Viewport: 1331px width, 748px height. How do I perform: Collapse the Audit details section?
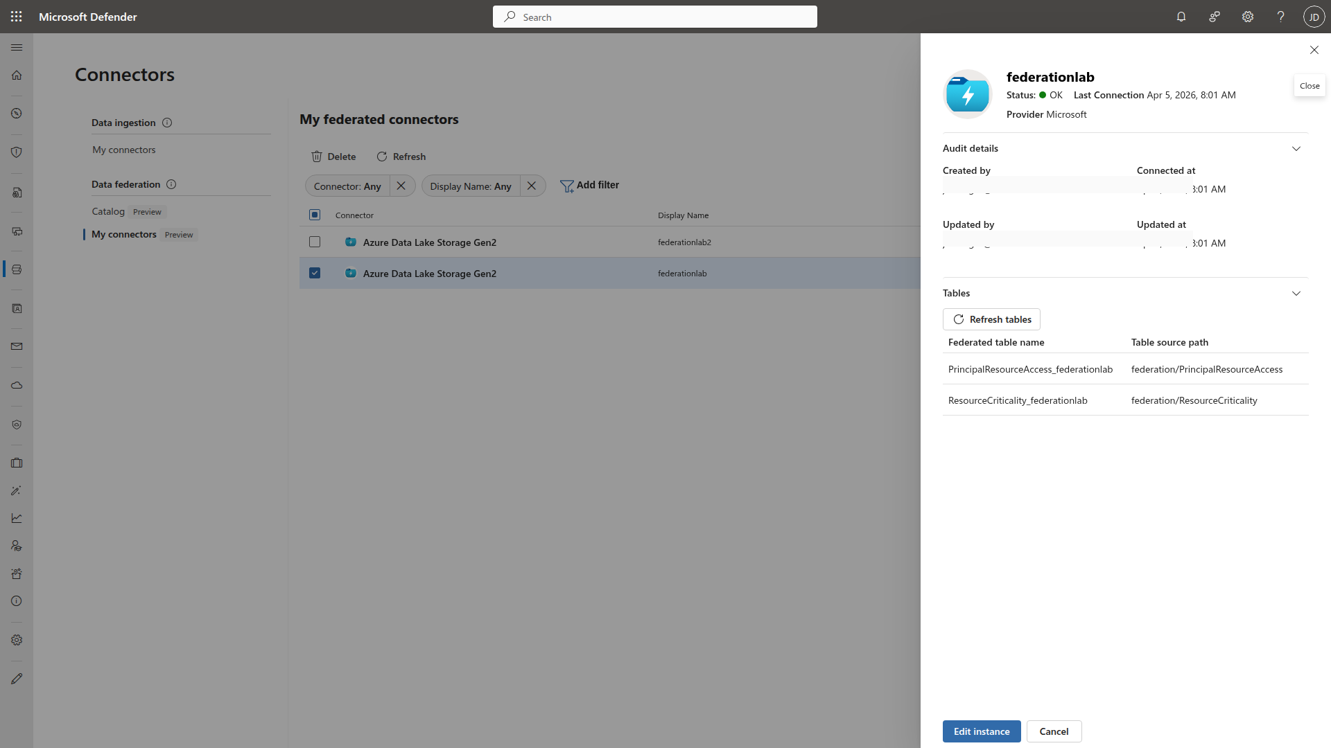pyautogui.click(x=1296, y=148)
